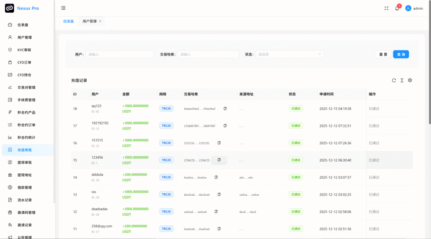Screen dimensions: 431x239
Task: Click into the 用户 search input
Action: pyautogui.click(x=120, y=54)
